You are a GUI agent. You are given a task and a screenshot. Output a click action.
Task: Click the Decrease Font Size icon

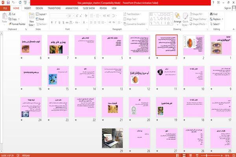click(x=81, y=16)
